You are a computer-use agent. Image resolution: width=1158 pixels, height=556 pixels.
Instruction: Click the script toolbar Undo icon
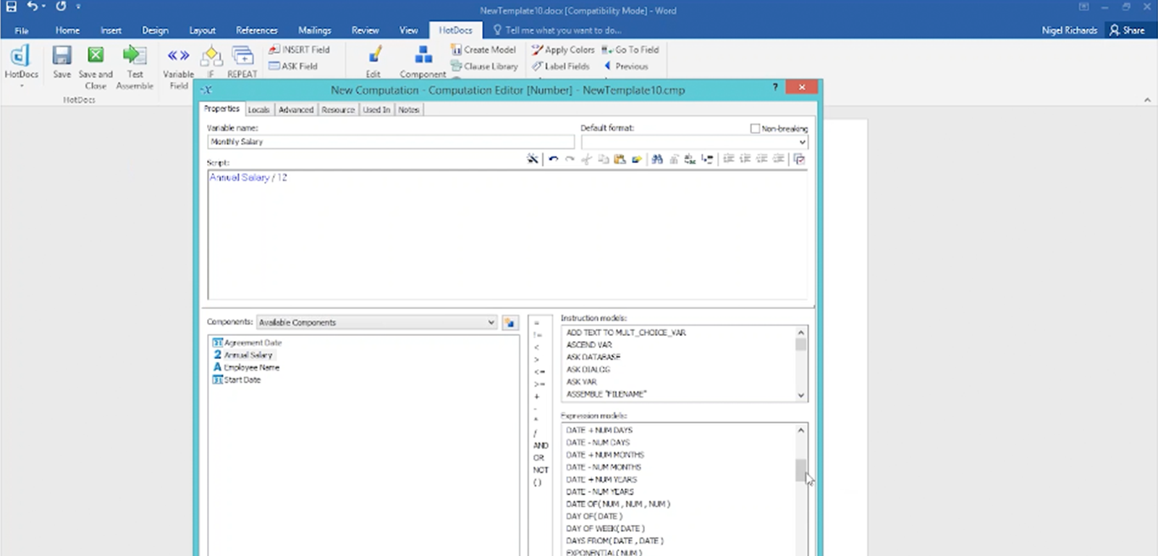553,159
